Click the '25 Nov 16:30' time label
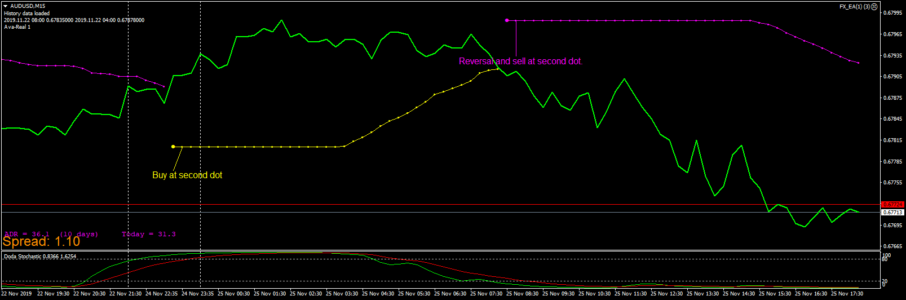Image resolution: width=906 pixels, height=300 pixels. pyautogui.click(x=811, y=293)
